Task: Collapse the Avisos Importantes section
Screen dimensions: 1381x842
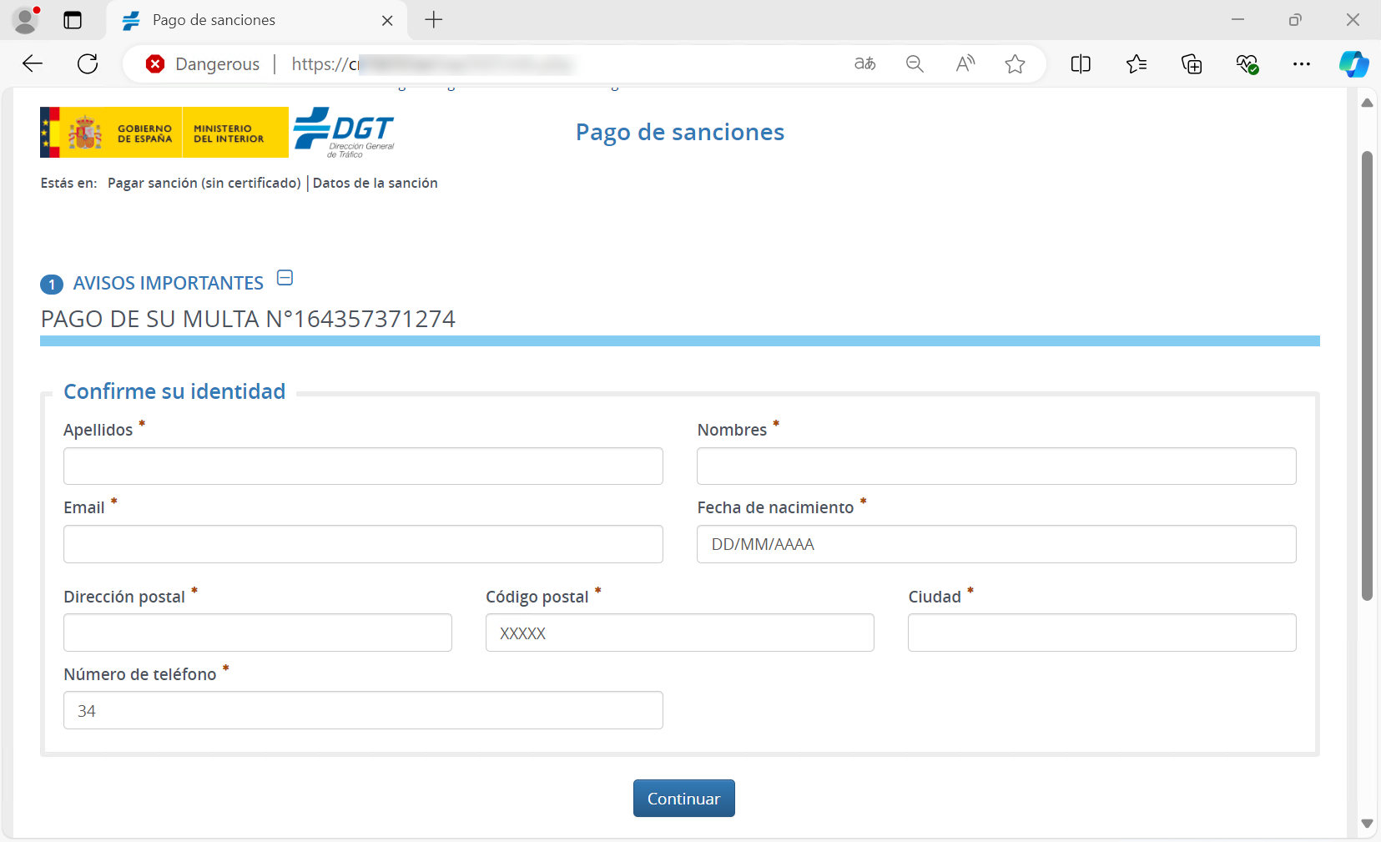Action: coord(285,278)
